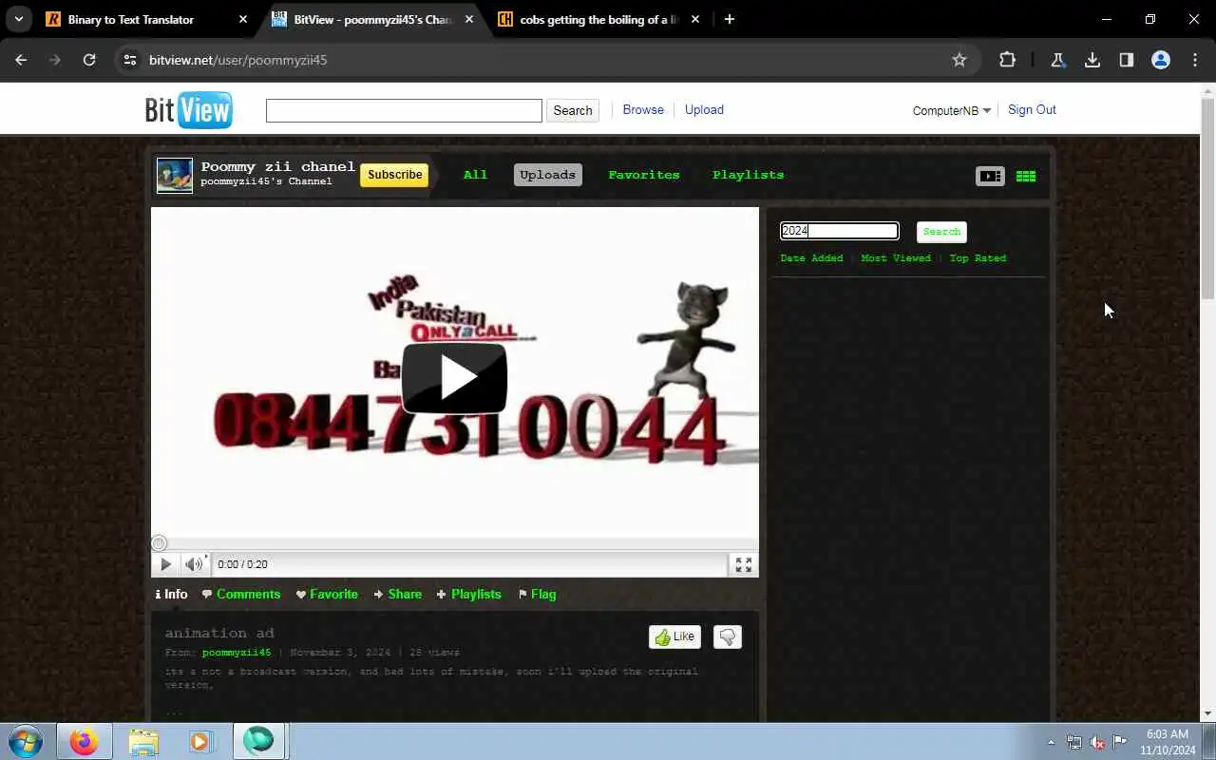1216x760 pixels.
Task: Open the Share option
Action: coord(397,594)
